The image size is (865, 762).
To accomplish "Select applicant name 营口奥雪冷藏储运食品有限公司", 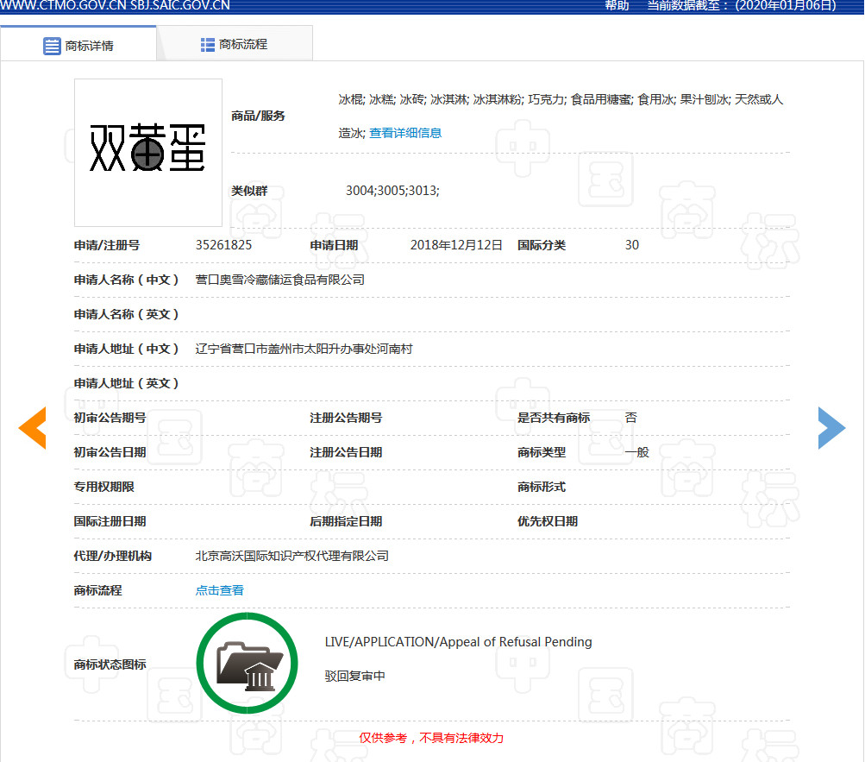I will 279,280.
